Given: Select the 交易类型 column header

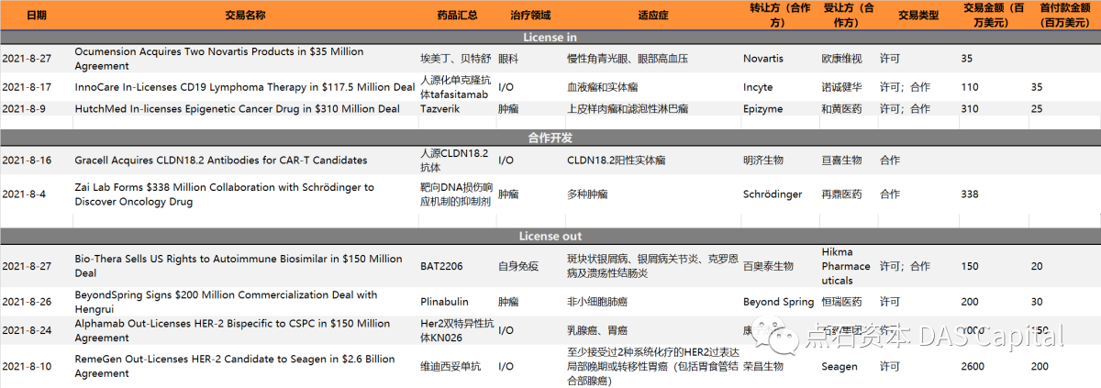Looking at the screenshot, I should (x=918, y=15).
